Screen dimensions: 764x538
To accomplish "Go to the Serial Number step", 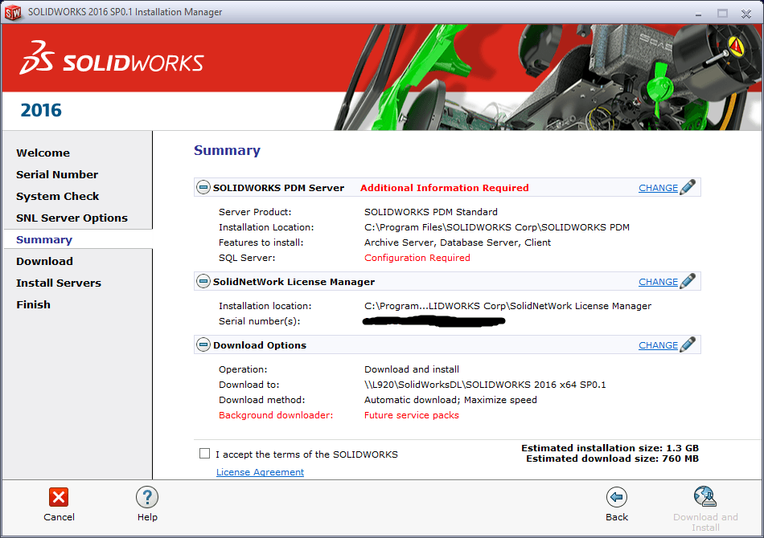I will [x=57, y=174].
